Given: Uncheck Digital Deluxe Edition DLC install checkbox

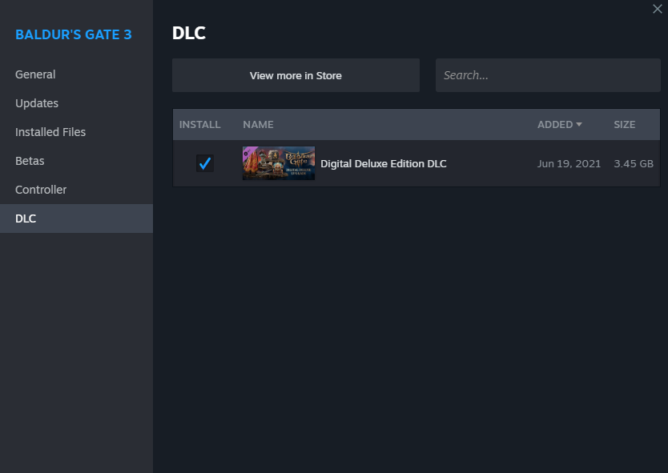Looking at the screenshot, I should (205, 163).
